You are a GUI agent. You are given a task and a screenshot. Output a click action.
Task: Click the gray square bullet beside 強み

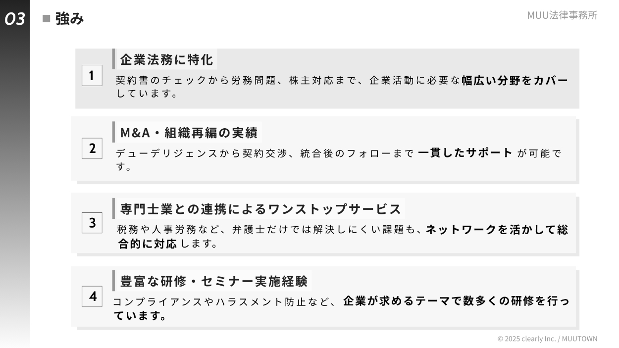[x=47, y=19]
